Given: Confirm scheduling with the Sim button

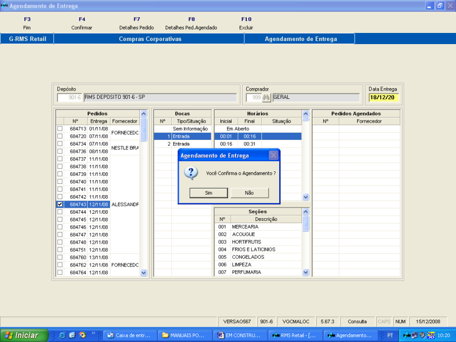Looking at the screenshot, I should tap(208, 193).
